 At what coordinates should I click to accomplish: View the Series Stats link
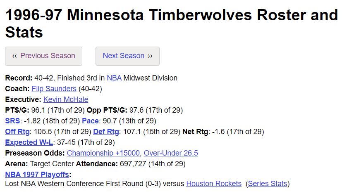[268, 184]
